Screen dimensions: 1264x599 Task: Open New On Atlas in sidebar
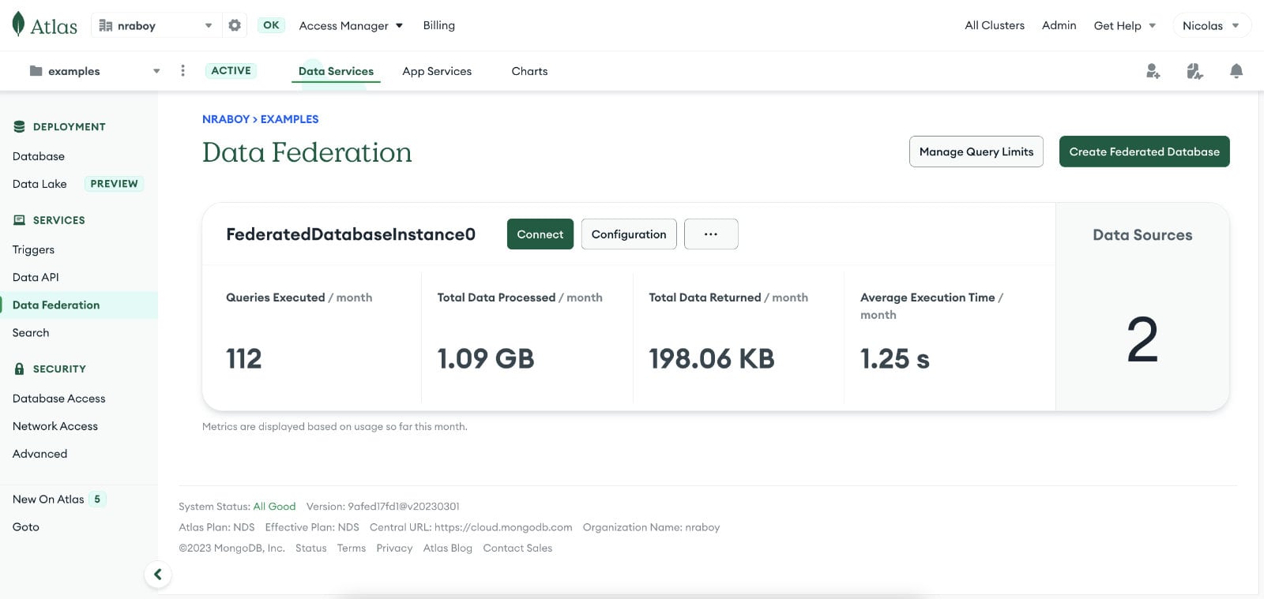click(48, 499)
